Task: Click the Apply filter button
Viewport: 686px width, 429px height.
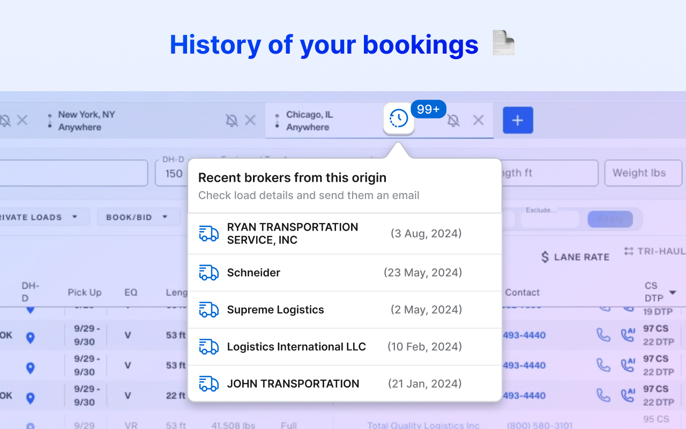Action: (610, 219)
